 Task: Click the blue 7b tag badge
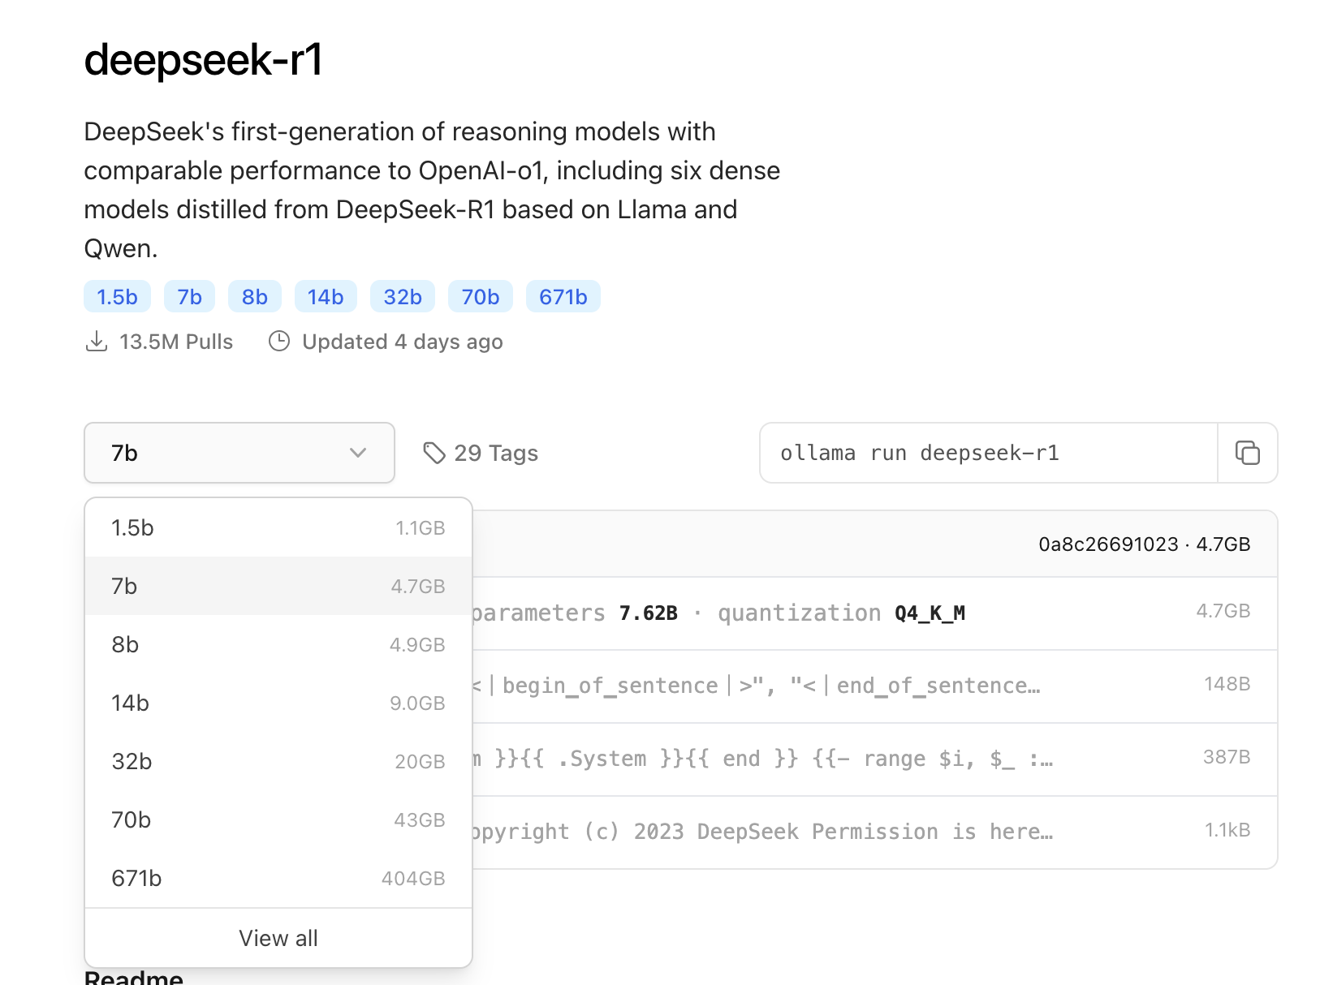[189, 297]
